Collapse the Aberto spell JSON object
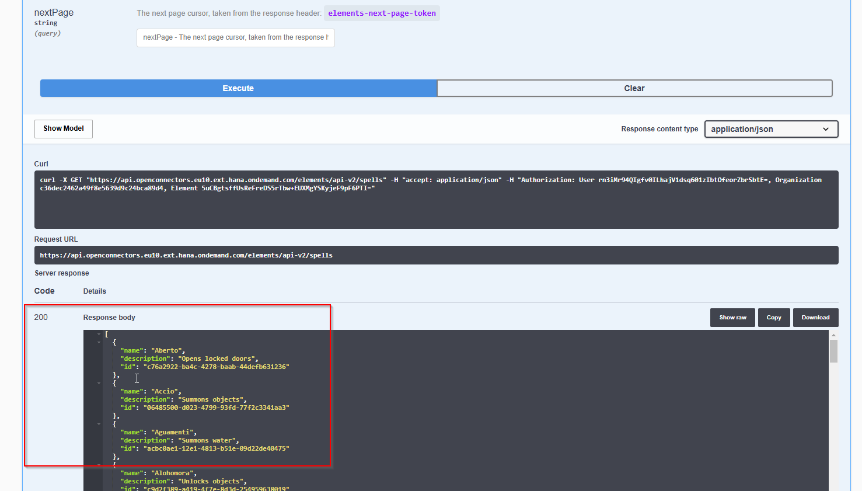 click(98, 342)
